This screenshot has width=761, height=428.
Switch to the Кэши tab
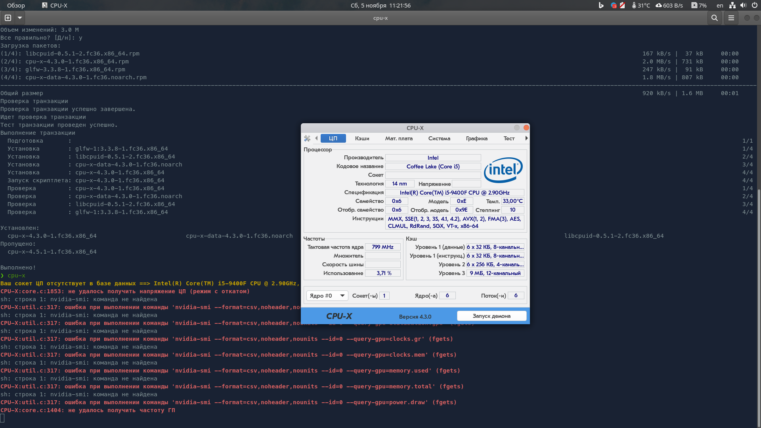pyautogui.click(x=362, y=138)
